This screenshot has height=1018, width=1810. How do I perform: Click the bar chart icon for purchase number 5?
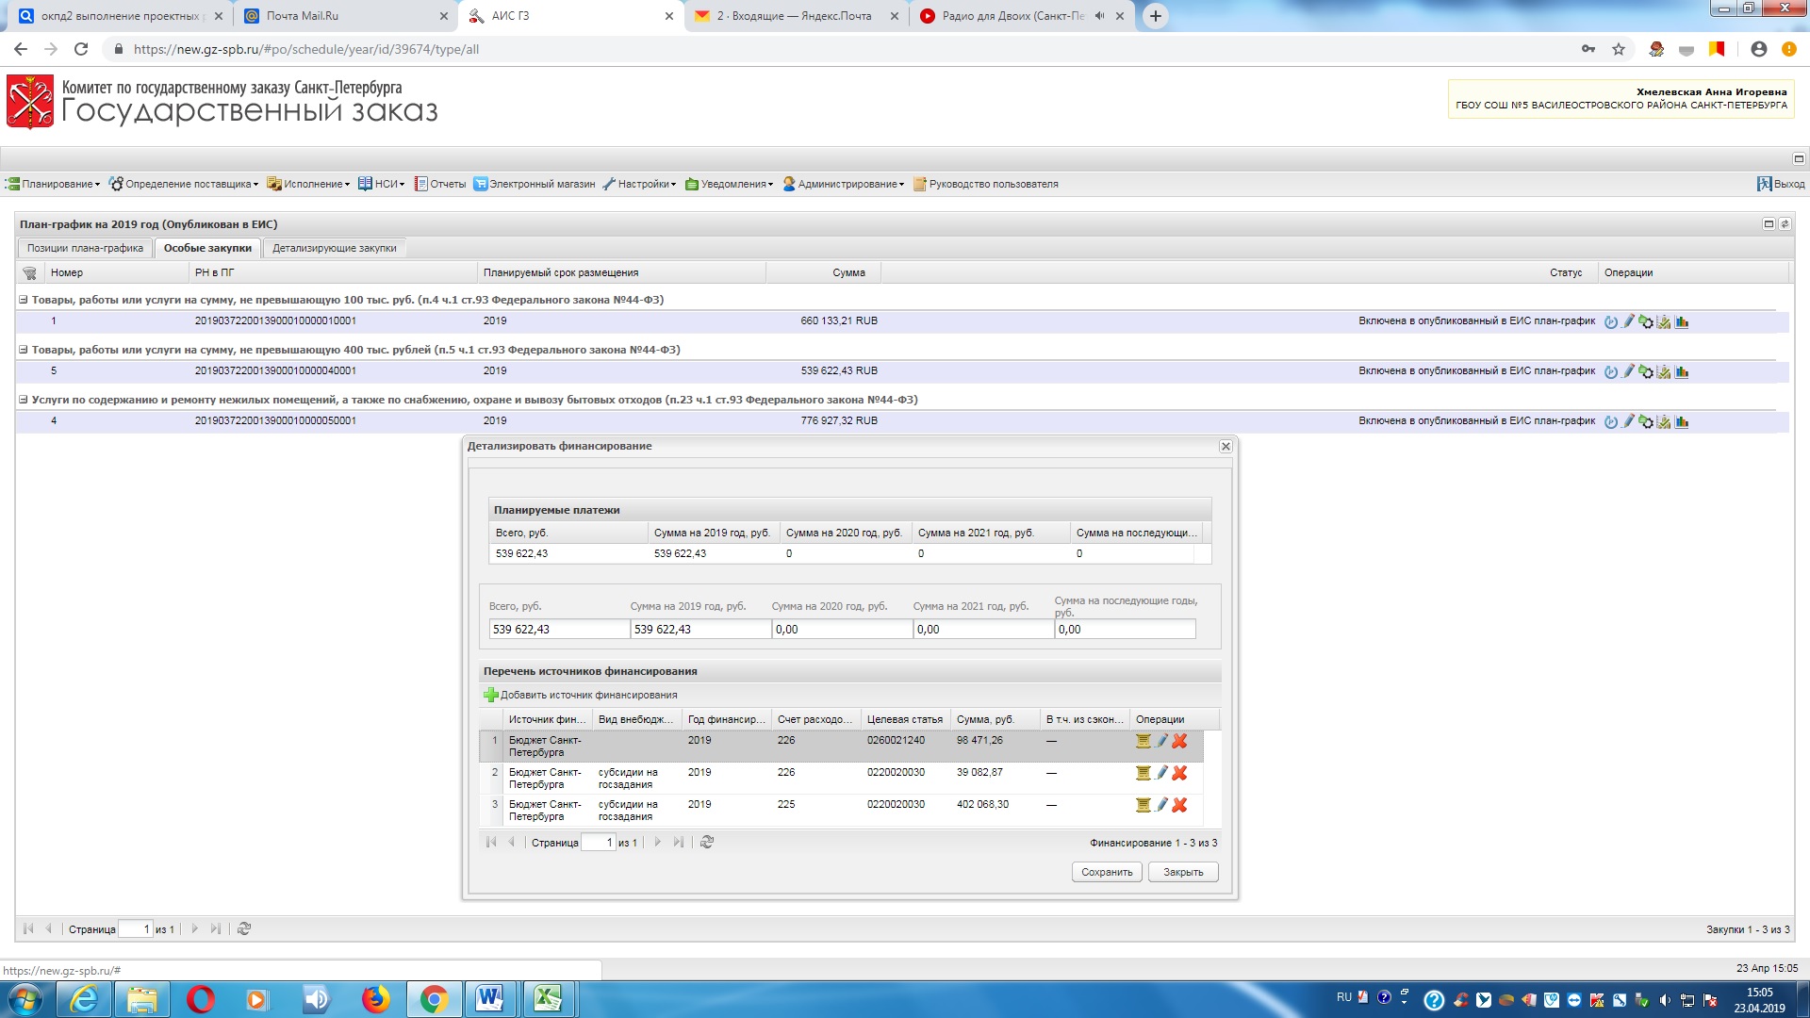tap(1682, 372)
